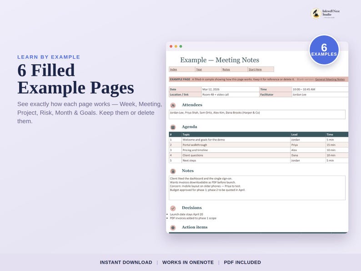Click lead 'Priya' in the agenda table
Screen dimensions: 361x271
pos(295,145)
